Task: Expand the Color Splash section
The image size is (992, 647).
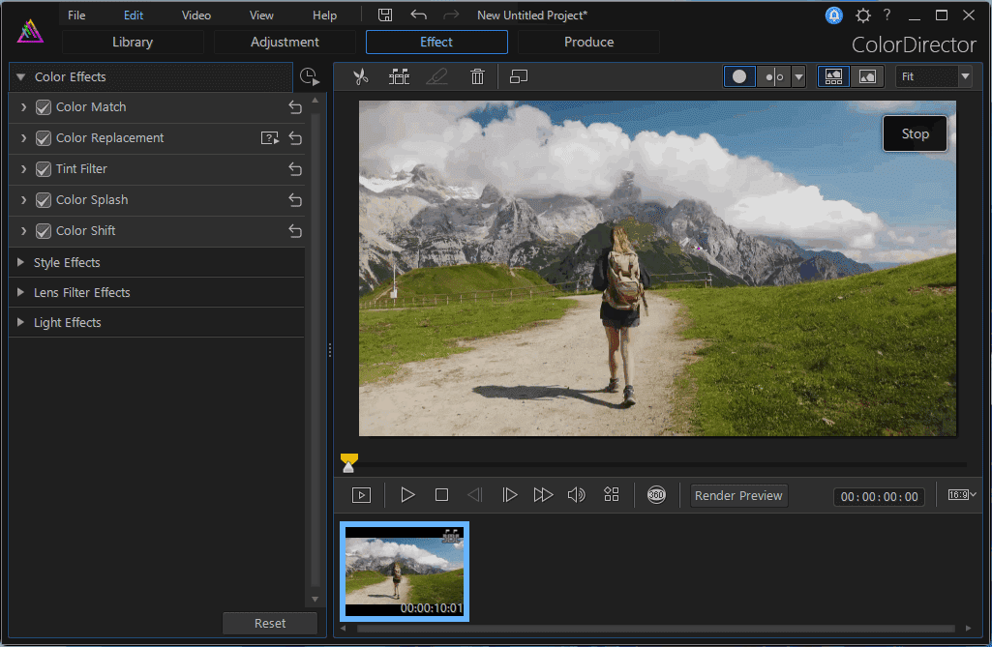Action: pos(23,200)
